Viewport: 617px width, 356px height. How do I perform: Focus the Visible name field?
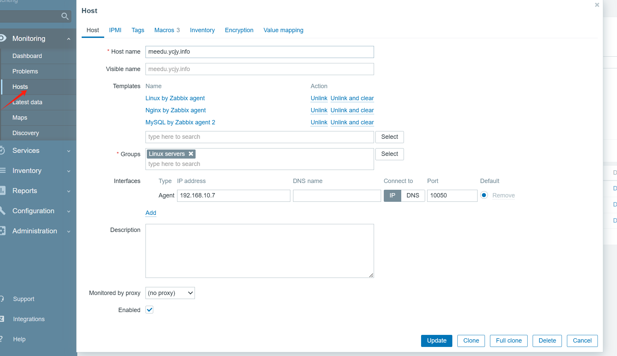tap(259, 69)
